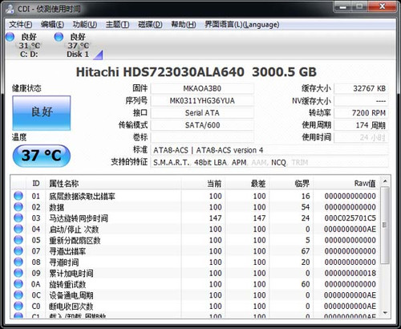Click status icon for attribute 03
The width and height of the screenshot is (401, 329).
point(18,217)
